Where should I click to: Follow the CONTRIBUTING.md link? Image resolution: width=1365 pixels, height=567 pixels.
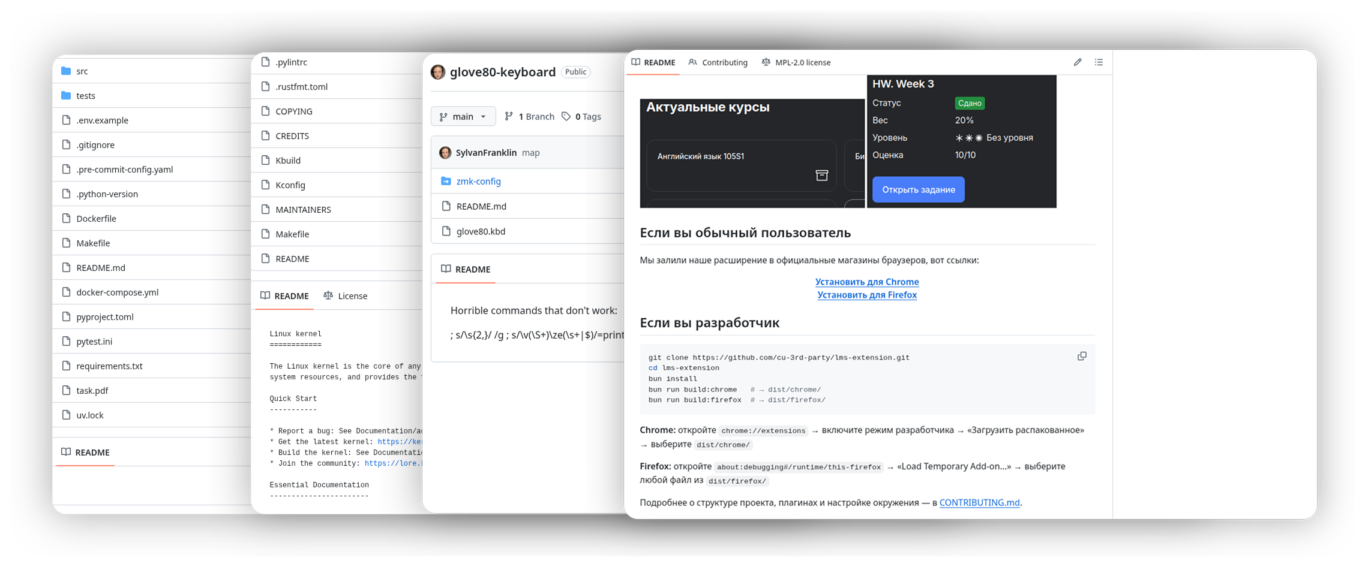pyautogui.click(x=979, y=503)
